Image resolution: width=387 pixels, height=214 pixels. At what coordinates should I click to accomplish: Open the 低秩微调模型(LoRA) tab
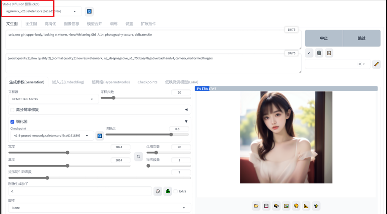point(181,82)
